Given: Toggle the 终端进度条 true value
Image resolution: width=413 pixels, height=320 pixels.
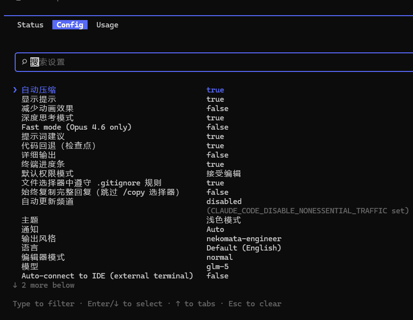Looking at the screenshot, I should 215,164.
